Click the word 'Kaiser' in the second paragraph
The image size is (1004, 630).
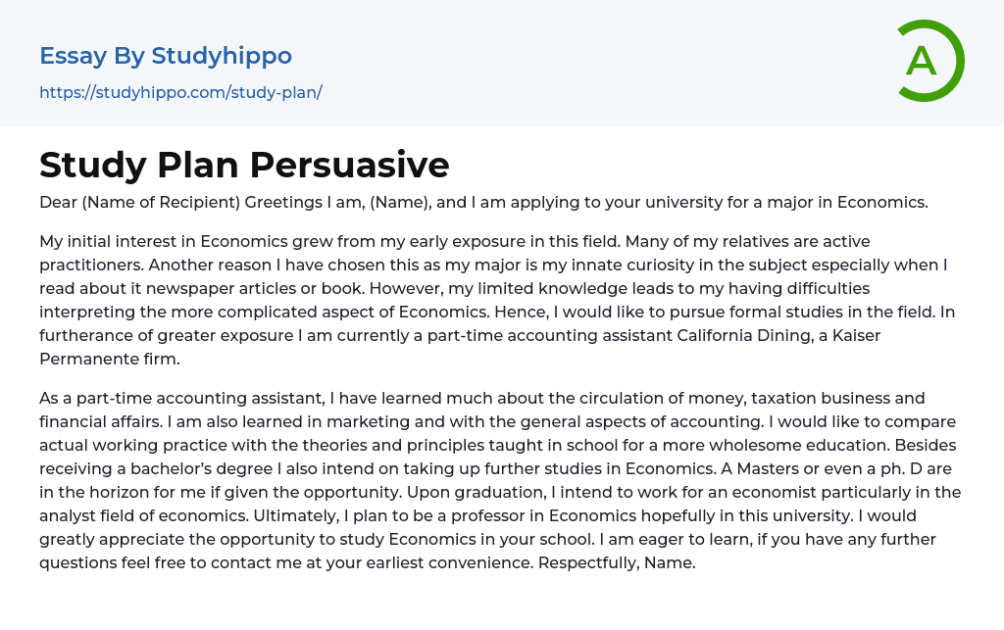(854, 335)
